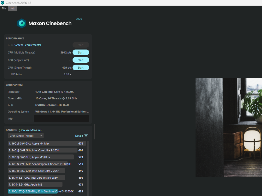
Task: Click the score 602 in ranking
Action: pos(81,150)
